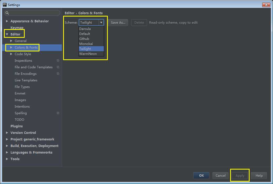Select the Code Style item
This screenshot has height=184, width=273.
[23, 54]
